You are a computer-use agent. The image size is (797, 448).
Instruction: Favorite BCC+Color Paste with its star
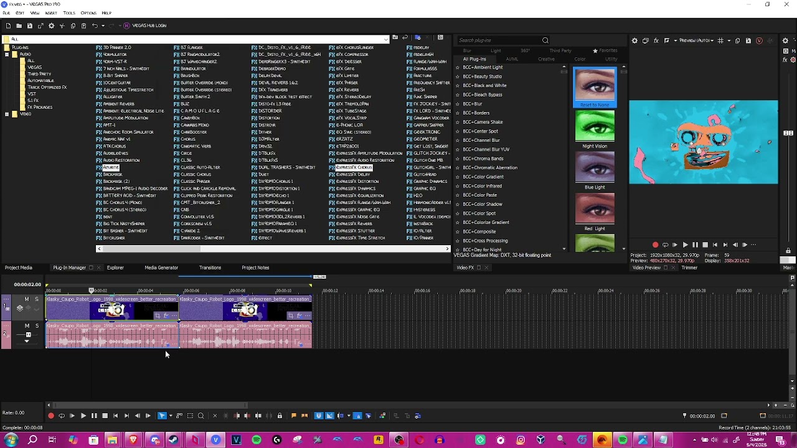[x=458, y=195]
